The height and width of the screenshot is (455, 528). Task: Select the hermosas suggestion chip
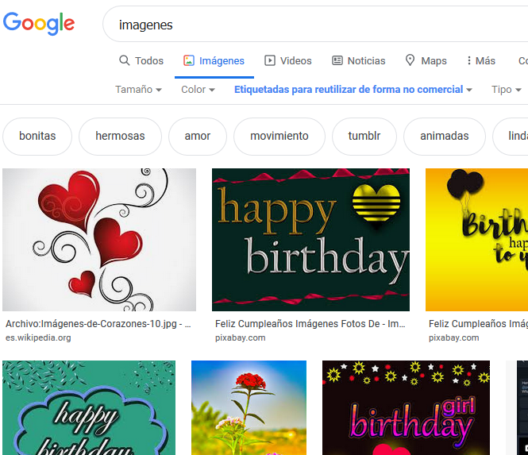click(120, 136)
